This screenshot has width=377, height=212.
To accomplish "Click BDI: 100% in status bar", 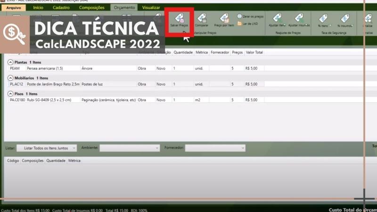I will coord(139,210).
